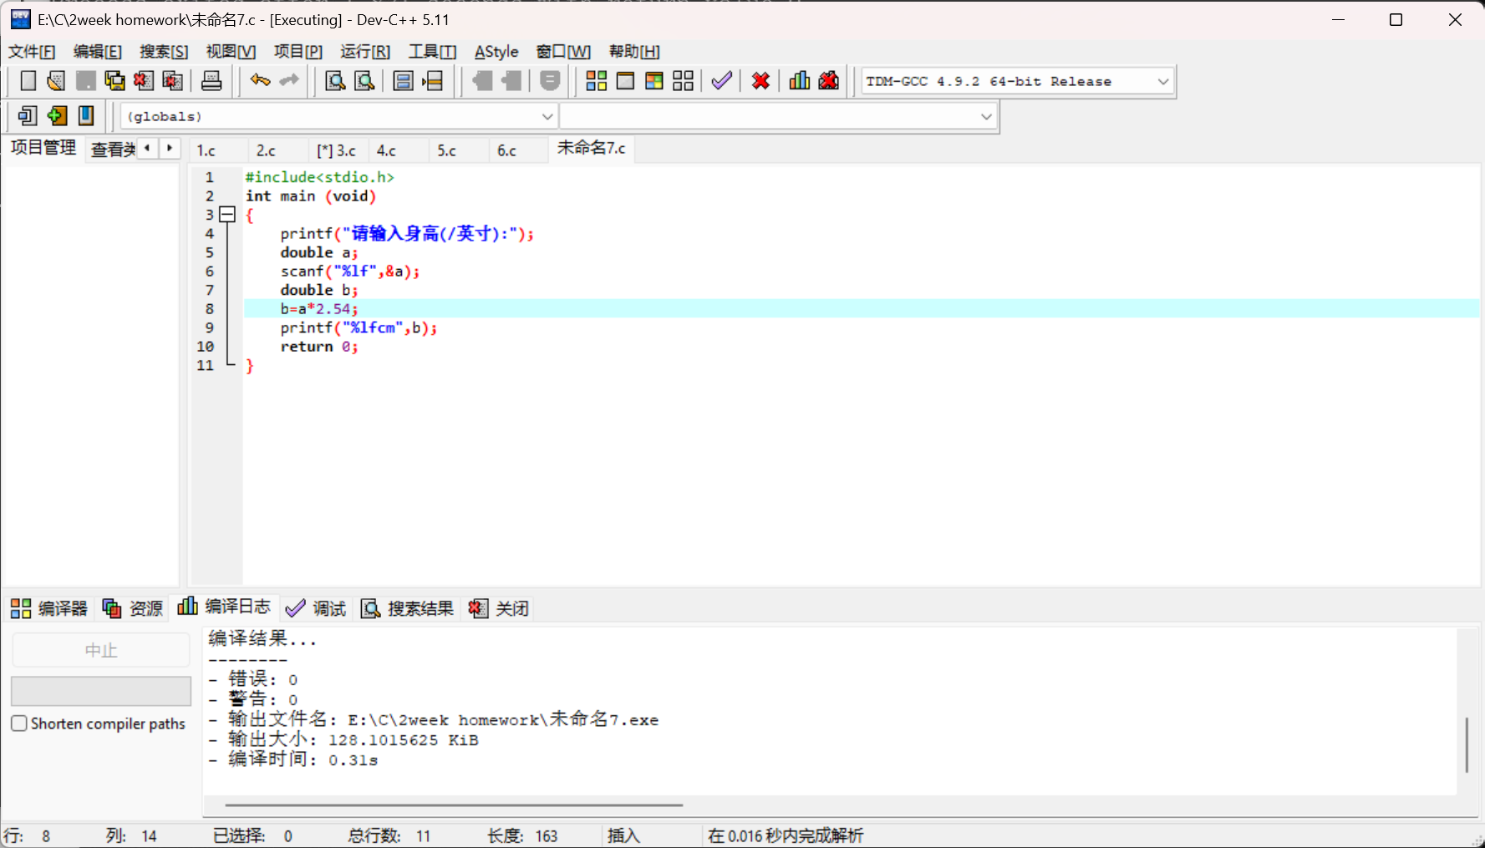Image resolution: width=1485 pixels, height=848 pixels.
Task: Stop execution with red X icon
Action: (x=760, y=81)
